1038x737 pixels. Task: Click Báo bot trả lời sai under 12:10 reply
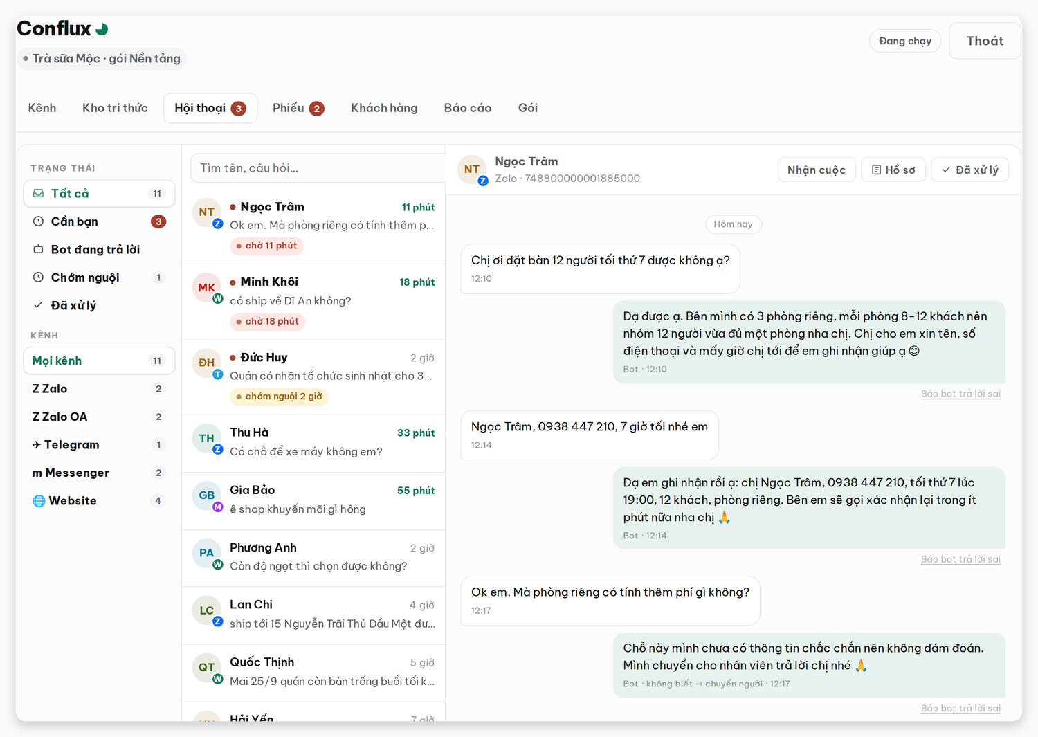(960, 394)
